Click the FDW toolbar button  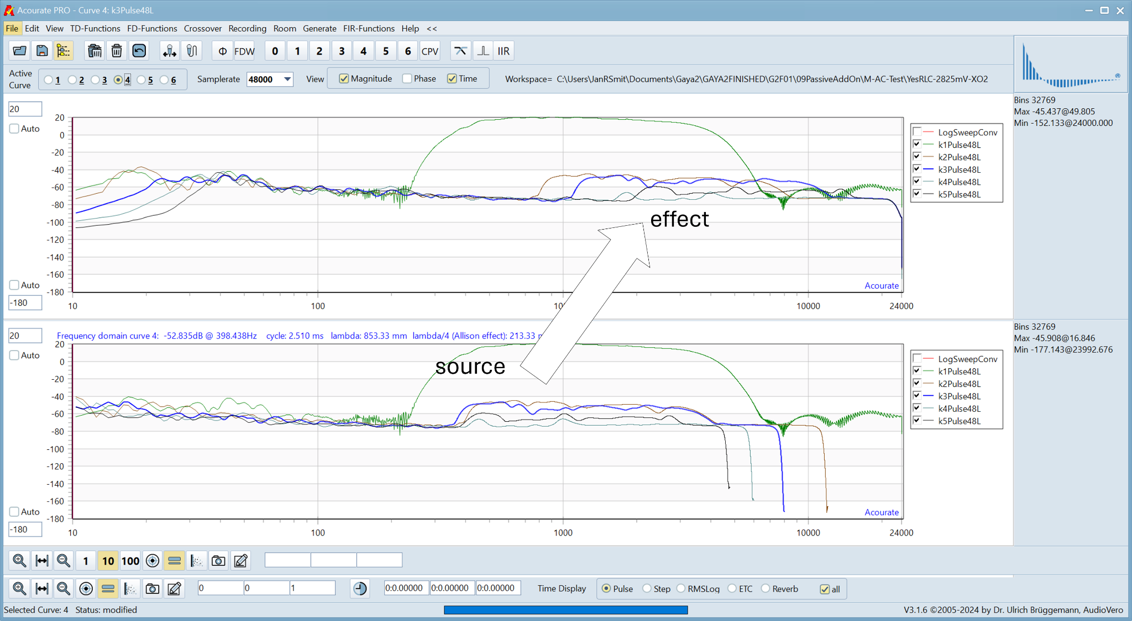pos(244,51)
